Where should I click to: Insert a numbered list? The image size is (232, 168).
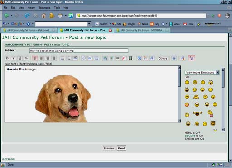pyautogui.click(x=69, y=58)
